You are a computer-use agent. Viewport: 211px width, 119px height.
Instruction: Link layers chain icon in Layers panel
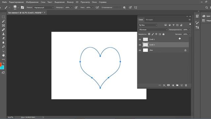click(x=160, y=85)
